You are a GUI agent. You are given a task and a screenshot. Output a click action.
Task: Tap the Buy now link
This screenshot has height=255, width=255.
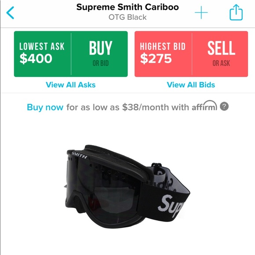(45, 107)
